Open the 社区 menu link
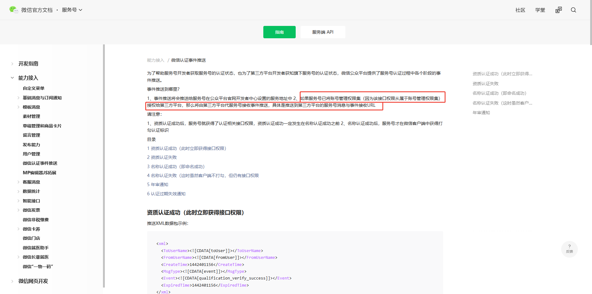592x294 pixels. [520, 10]
